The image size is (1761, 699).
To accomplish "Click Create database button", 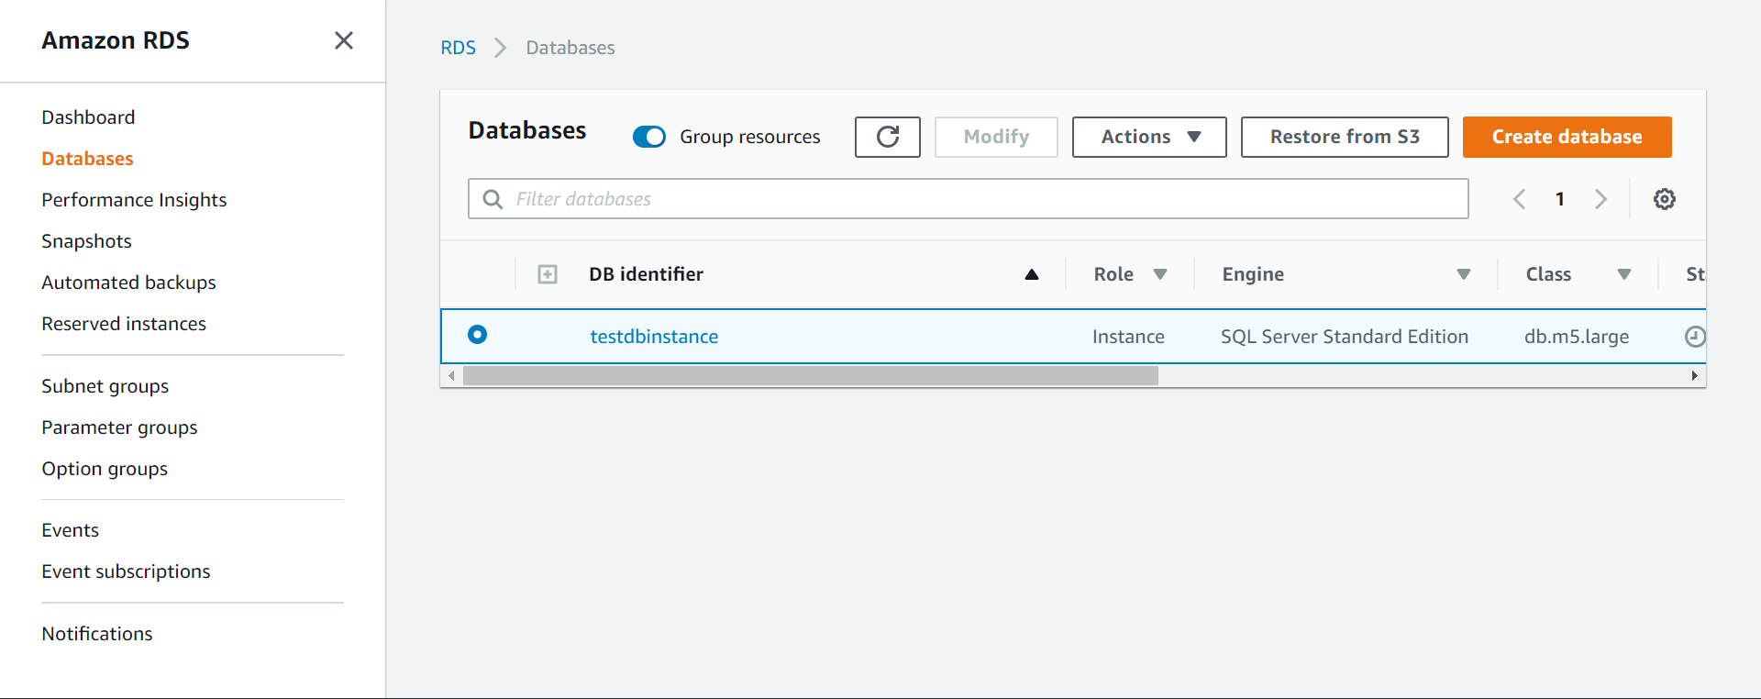I will coord(1567,137).
